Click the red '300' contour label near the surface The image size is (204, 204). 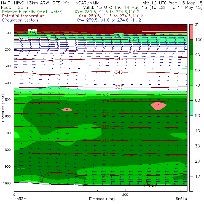(105, 176)
